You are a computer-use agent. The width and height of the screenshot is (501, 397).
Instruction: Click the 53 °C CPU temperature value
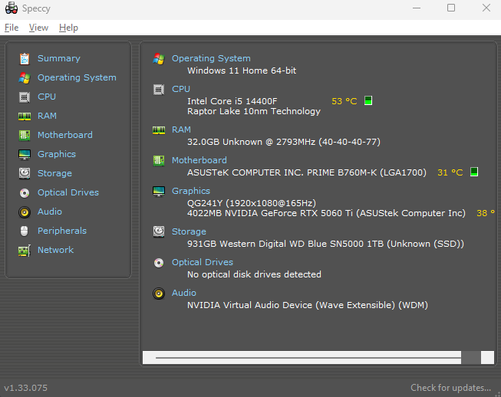(x=344, y=101)
